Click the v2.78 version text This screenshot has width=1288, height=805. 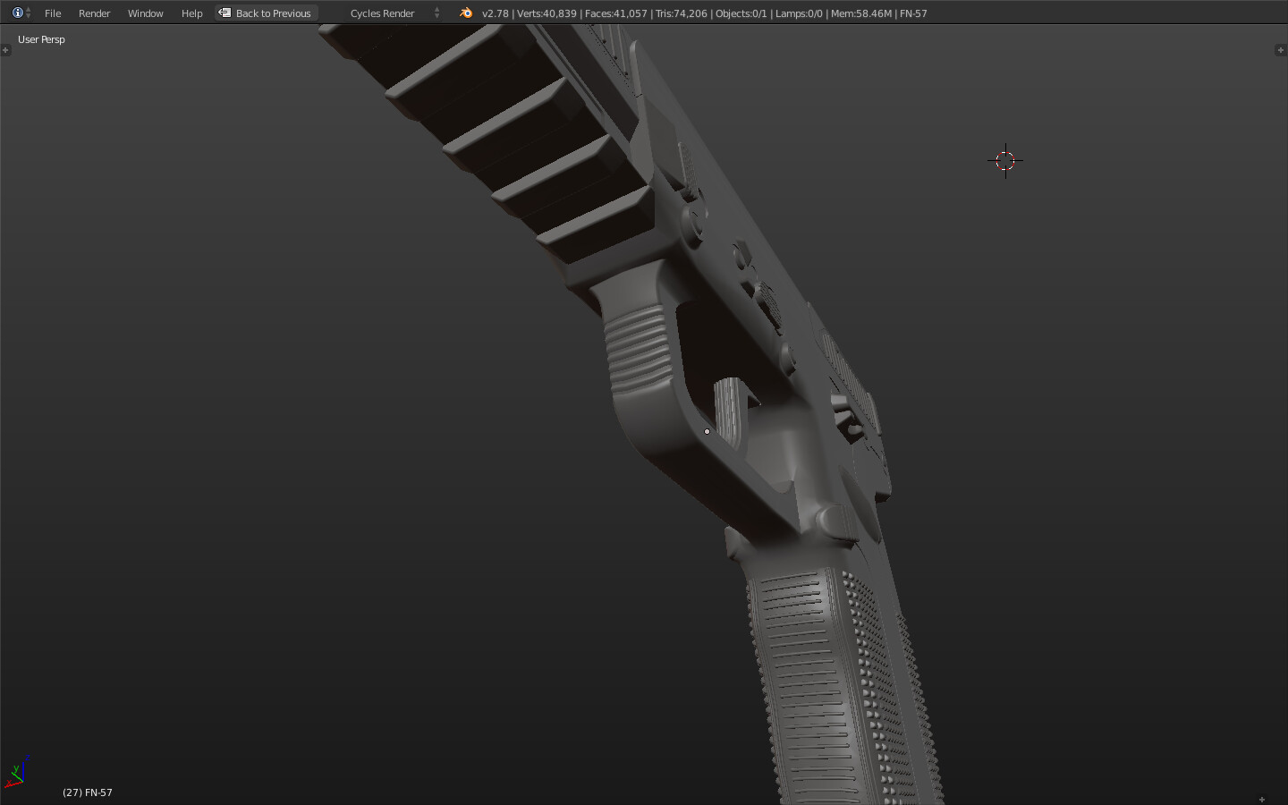coord(495,13)
